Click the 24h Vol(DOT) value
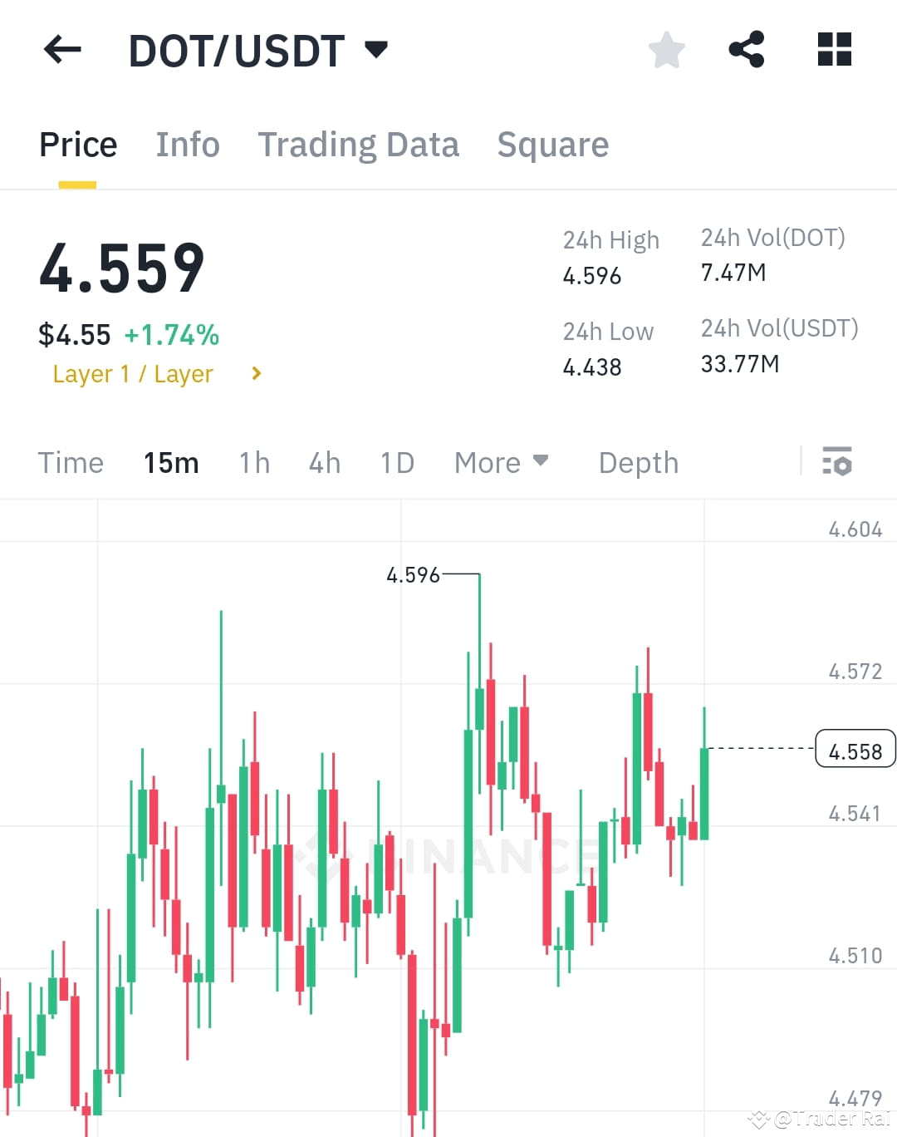The width and height of the screenshot is (897, 1137). [x=733, y=272]
